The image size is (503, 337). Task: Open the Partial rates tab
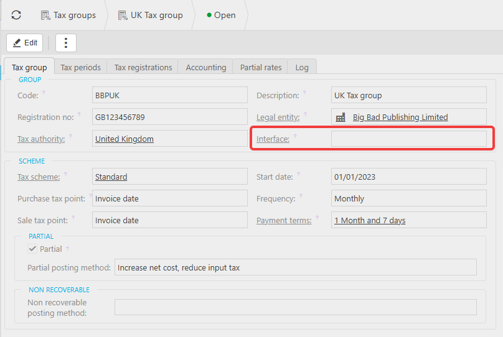tap(261, 68)
